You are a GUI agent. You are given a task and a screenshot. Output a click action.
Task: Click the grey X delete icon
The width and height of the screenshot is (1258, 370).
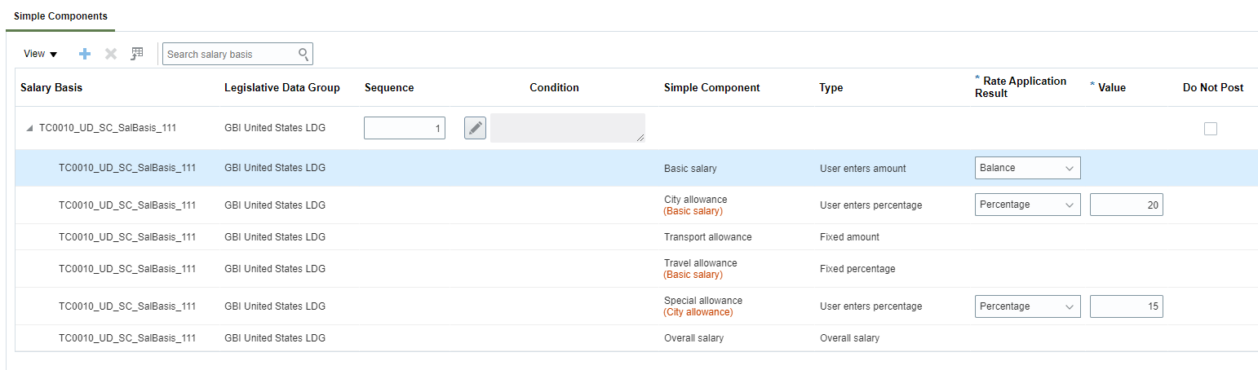[111, 54]
